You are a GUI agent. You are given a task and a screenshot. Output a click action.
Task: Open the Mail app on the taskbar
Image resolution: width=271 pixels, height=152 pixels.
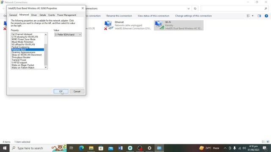(111, 148)
